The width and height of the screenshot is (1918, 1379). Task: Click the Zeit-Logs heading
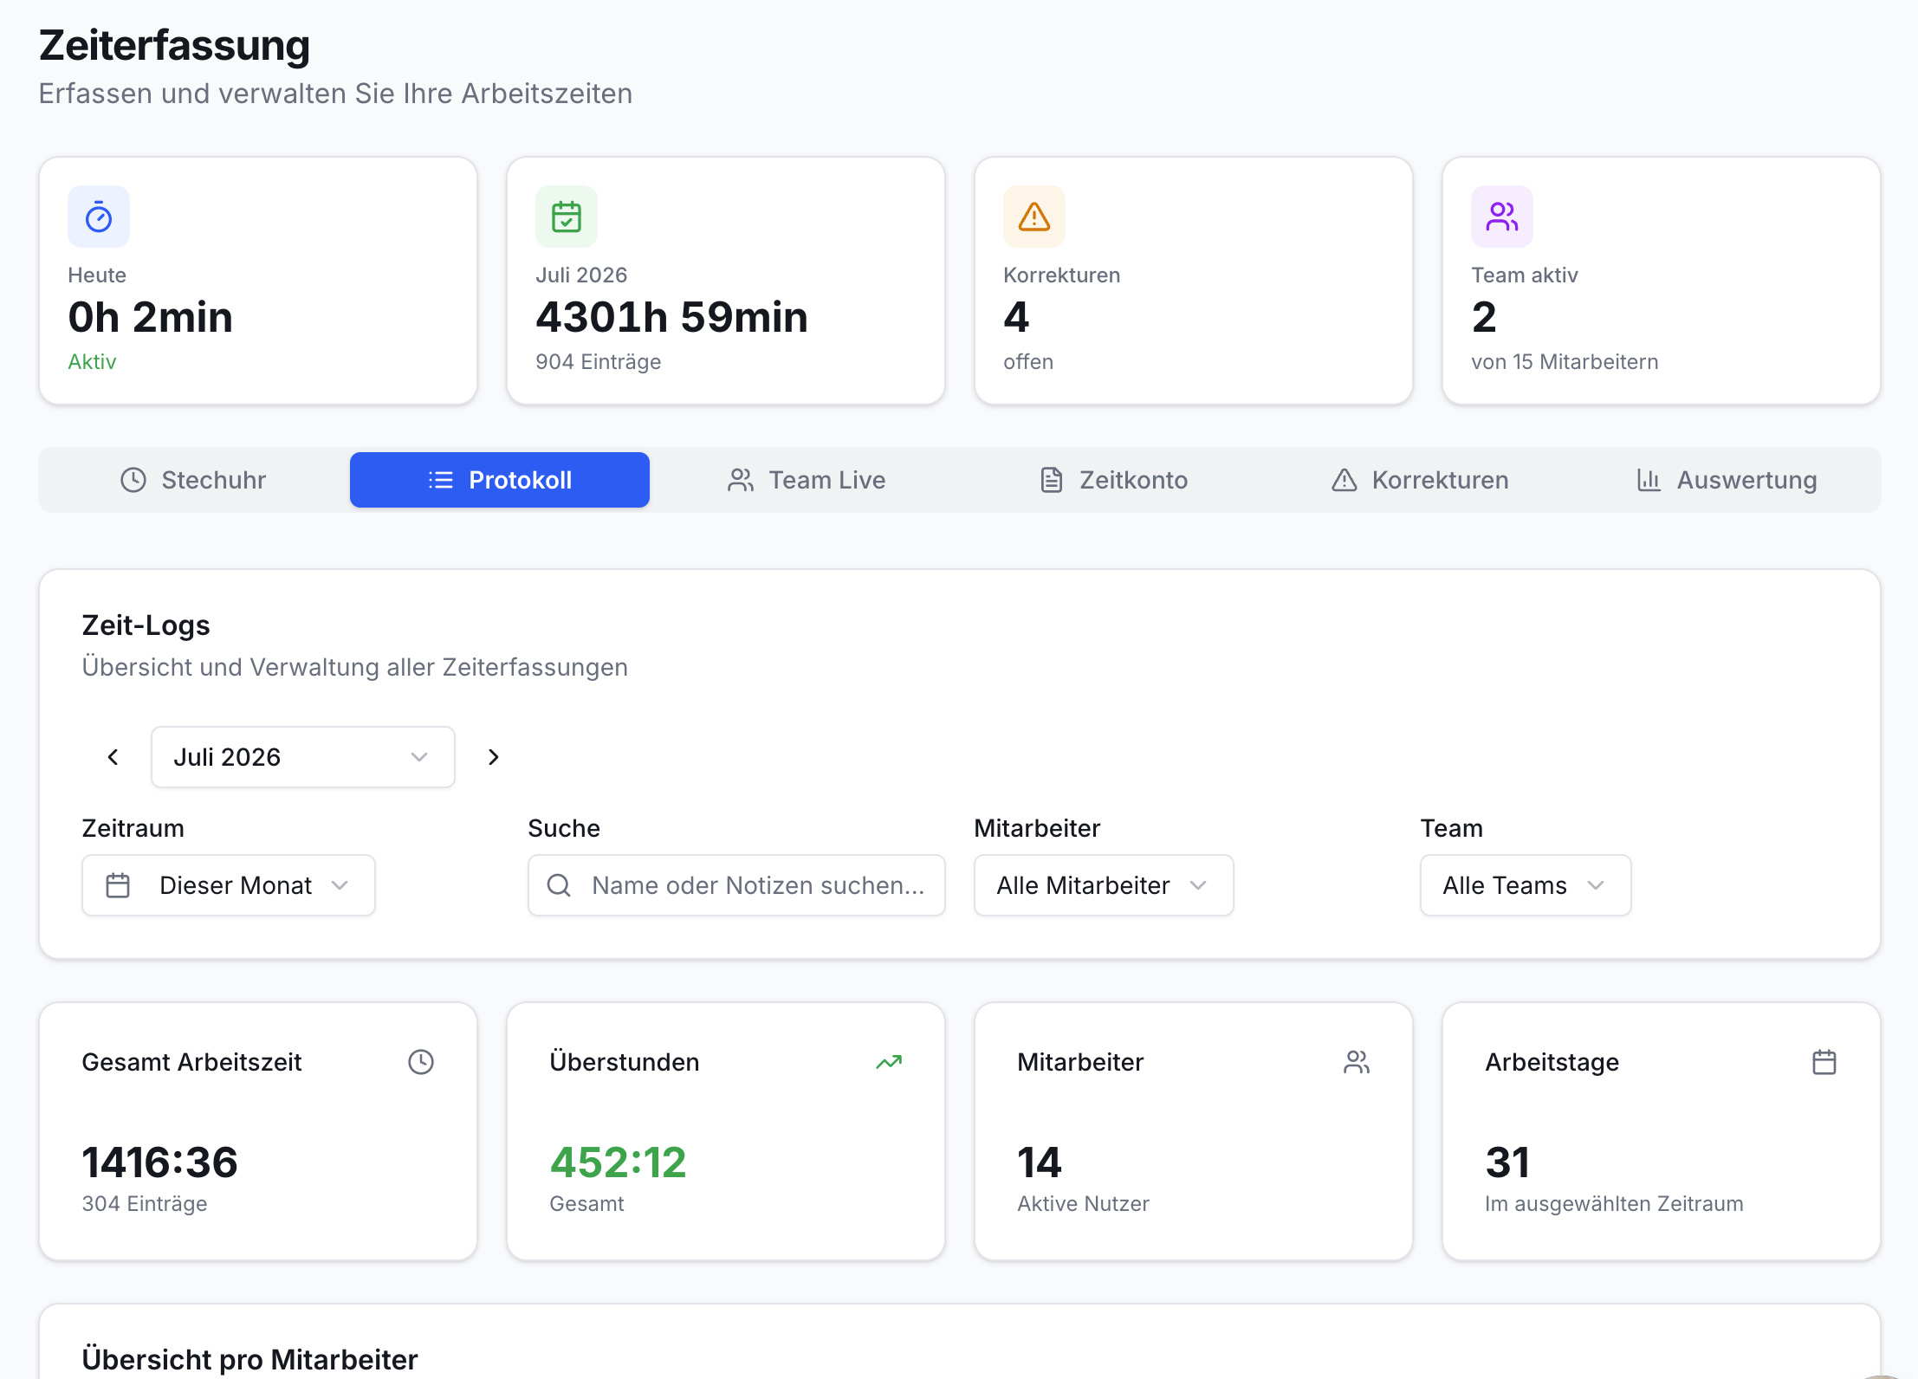(x=146, y=625)
